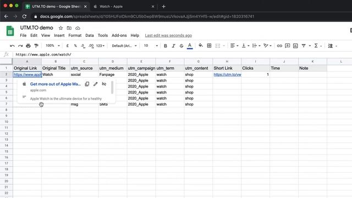Insert a link from toolbar
The height and width of the screenshot is (198, 352).
tap(279, 46)
